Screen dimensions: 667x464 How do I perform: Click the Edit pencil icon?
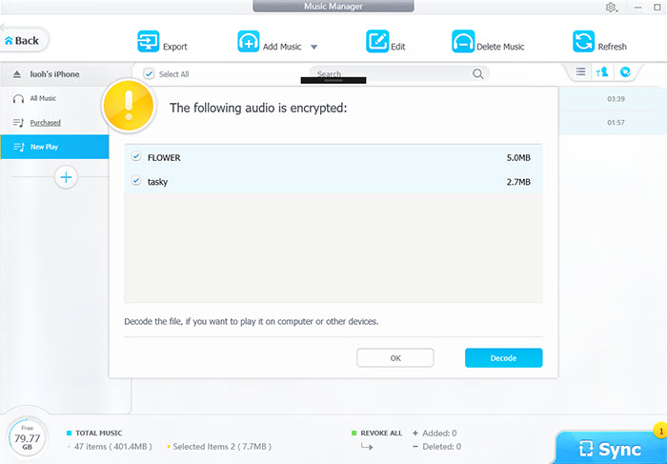tap(377, 41)
